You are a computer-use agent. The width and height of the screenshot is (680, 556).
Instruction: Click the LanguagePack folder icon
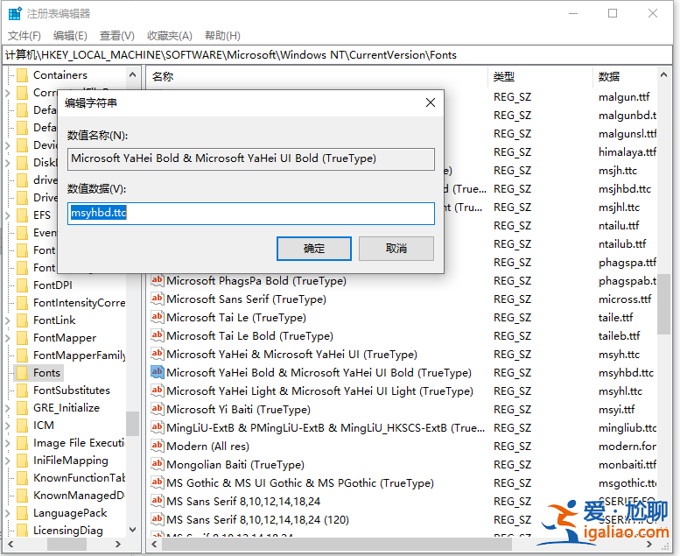click(22, 512)
